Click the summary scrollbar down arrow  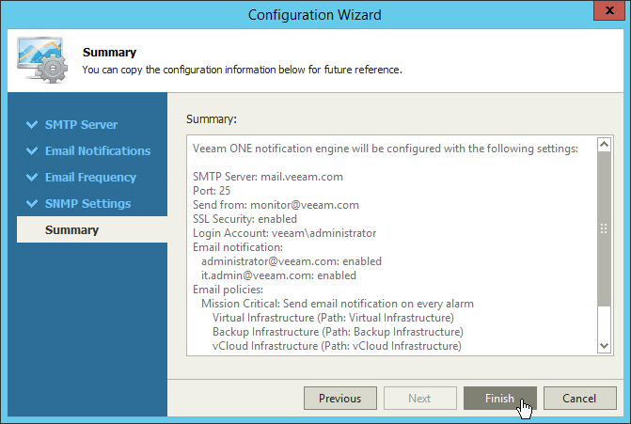point(605,346)
